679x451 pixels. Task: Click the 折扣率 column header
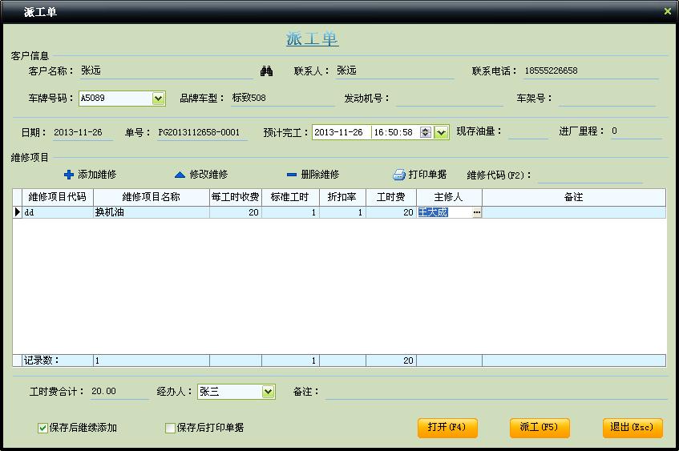342,197
